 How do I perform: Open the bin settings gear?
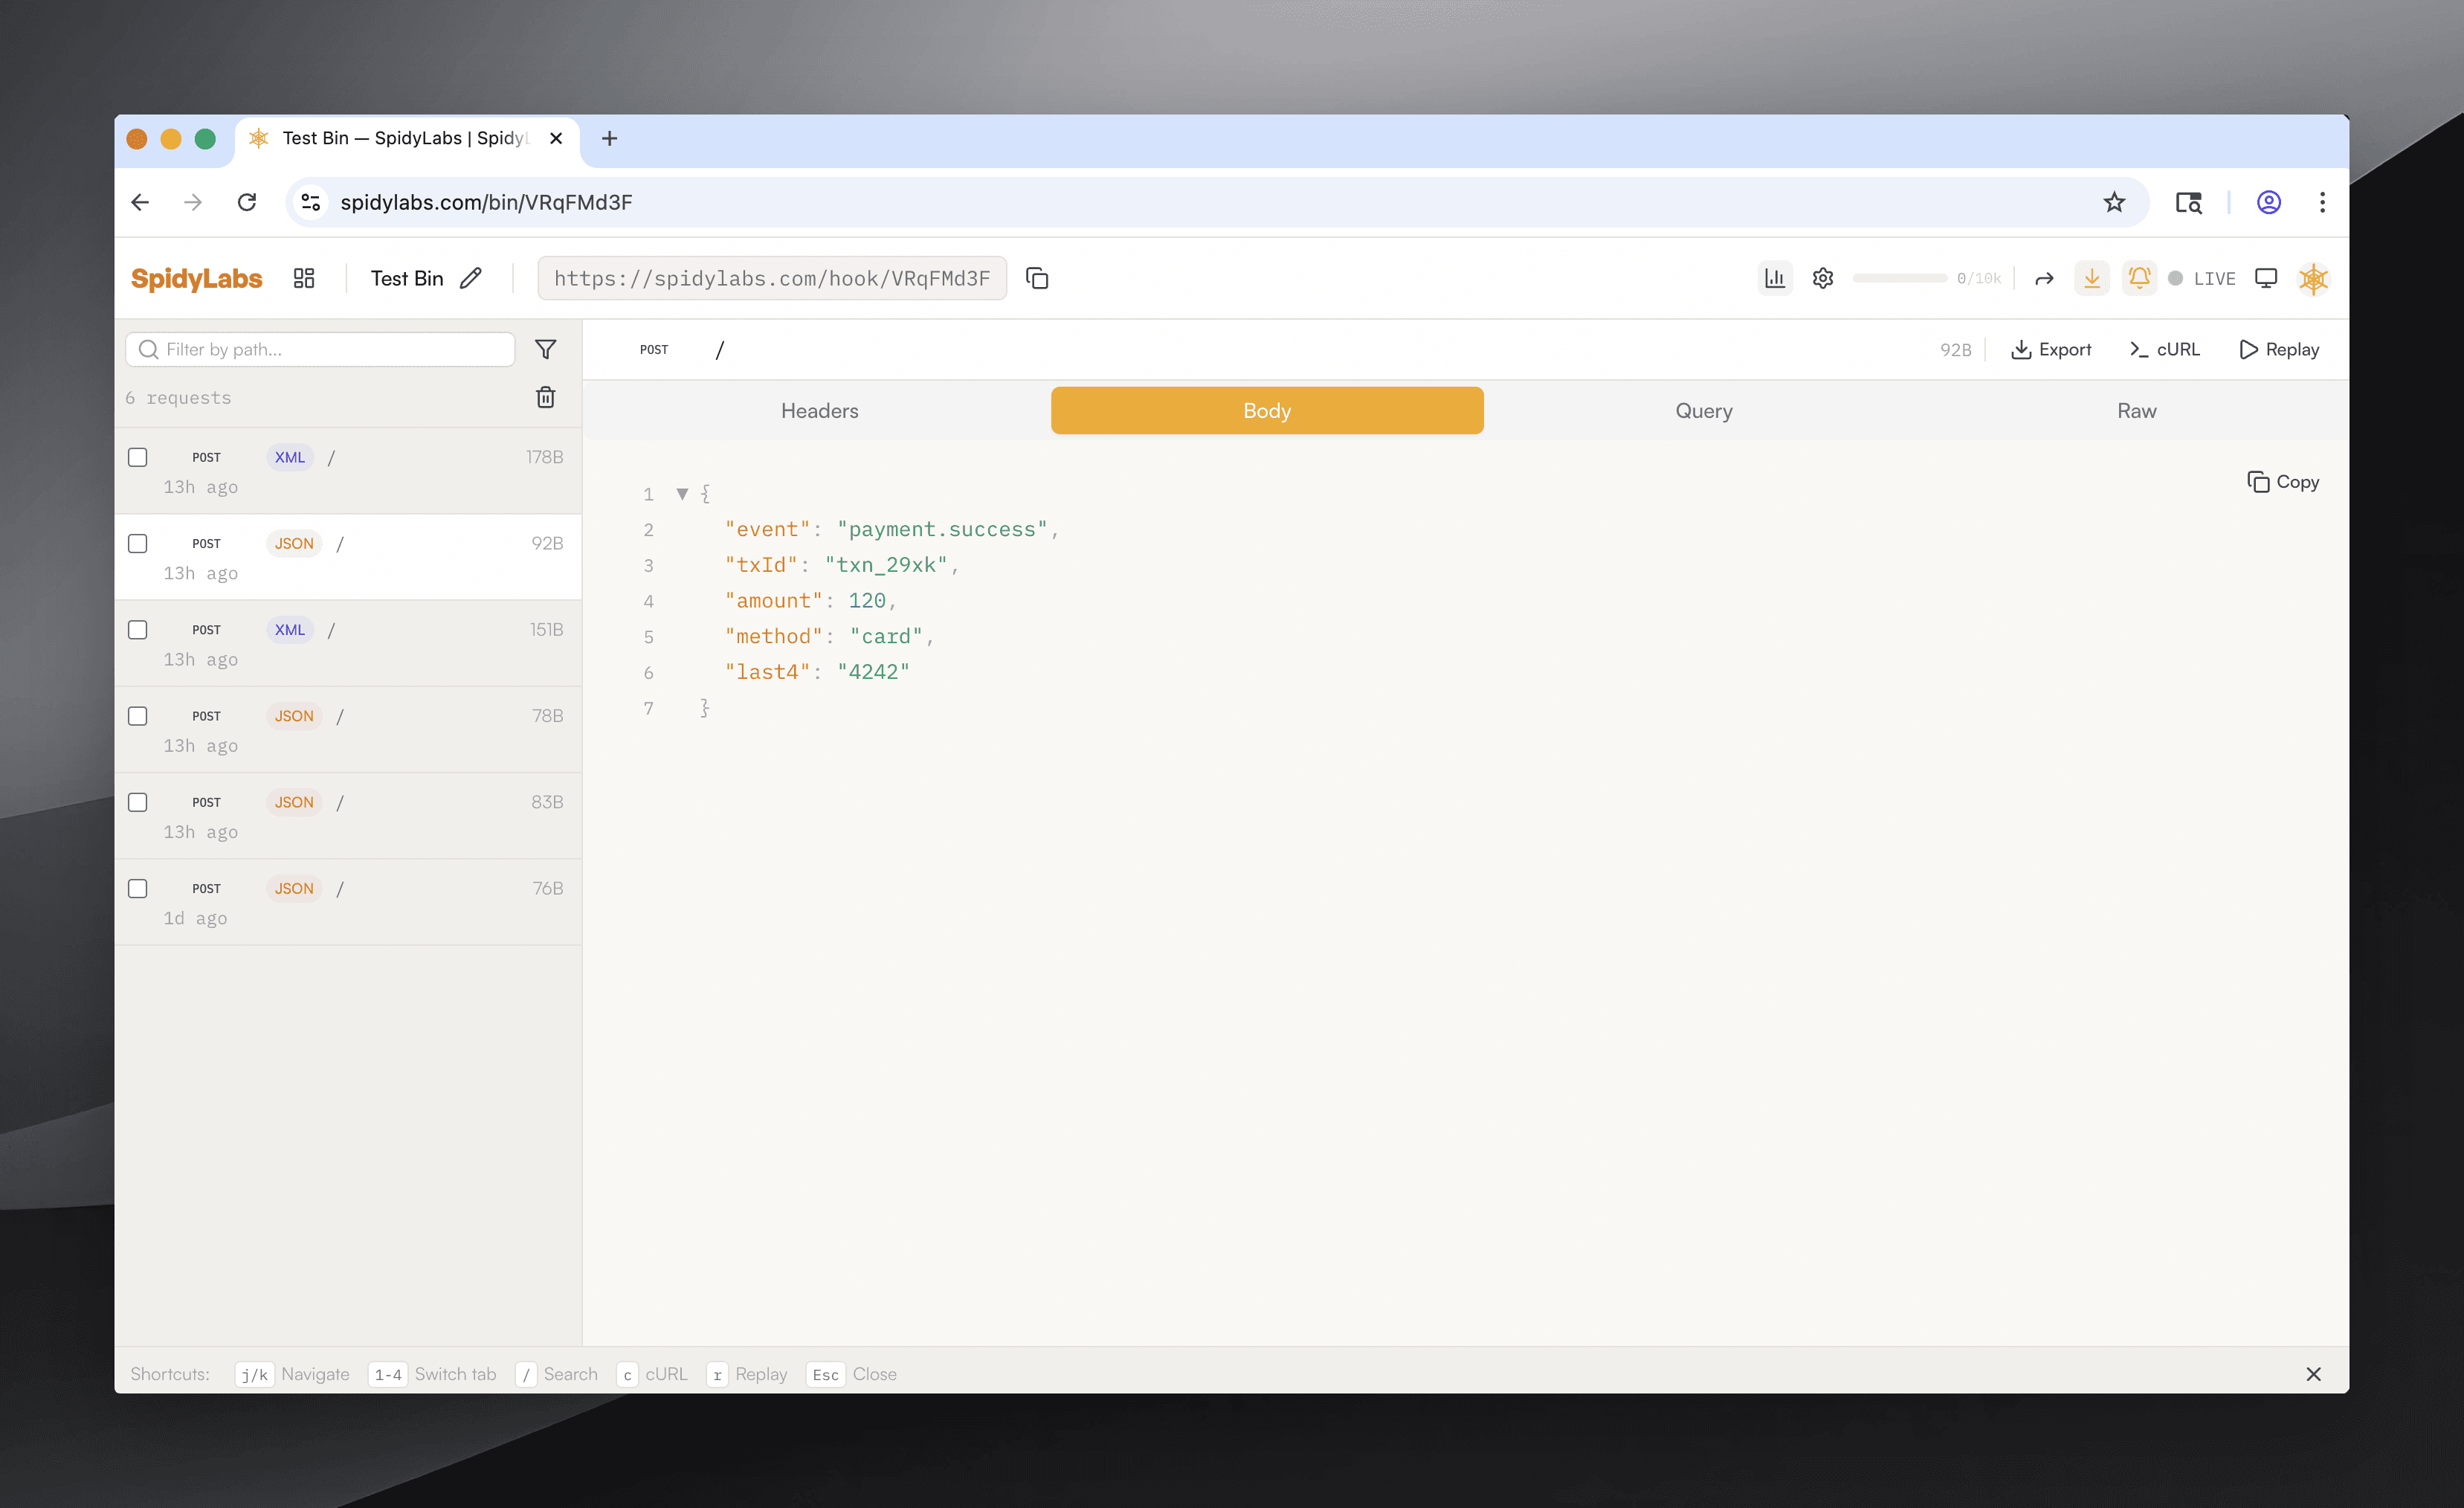pyautogui.click(x=1823, y=278)
